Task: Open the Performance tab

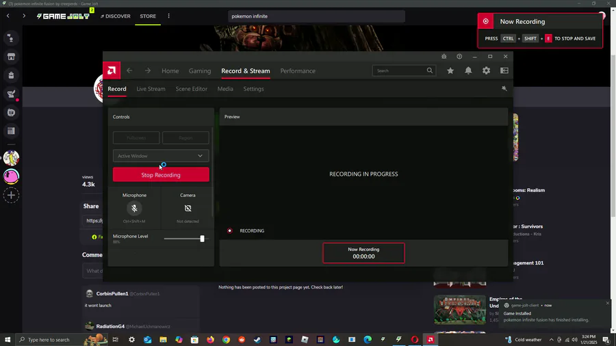Action: (298, 71)
